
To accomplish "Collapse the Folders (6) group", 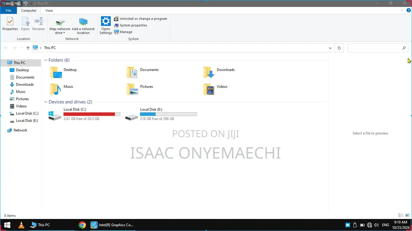I will (46, 60).
